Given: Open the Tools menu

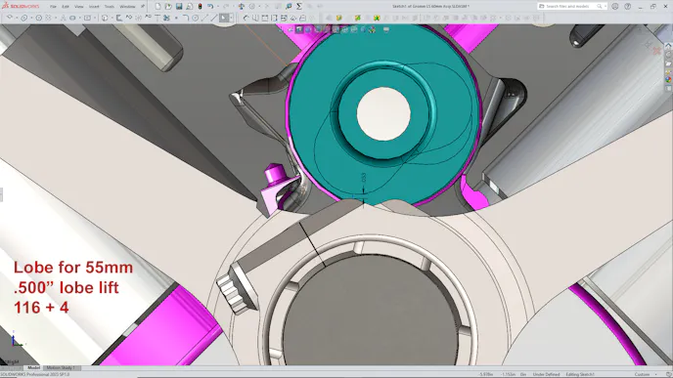Looking at the screenshot, I should [110, 7].
